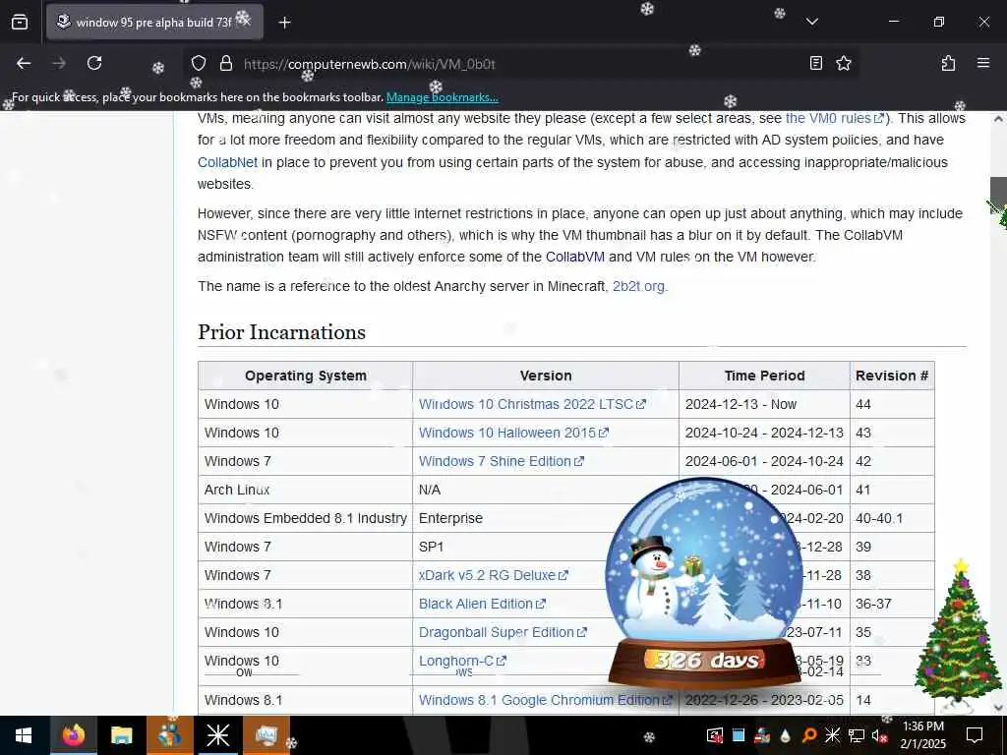Click the Version column header
Viewport: 1007px width, 755px height.
pyautogui.click(x=546, y=376)
